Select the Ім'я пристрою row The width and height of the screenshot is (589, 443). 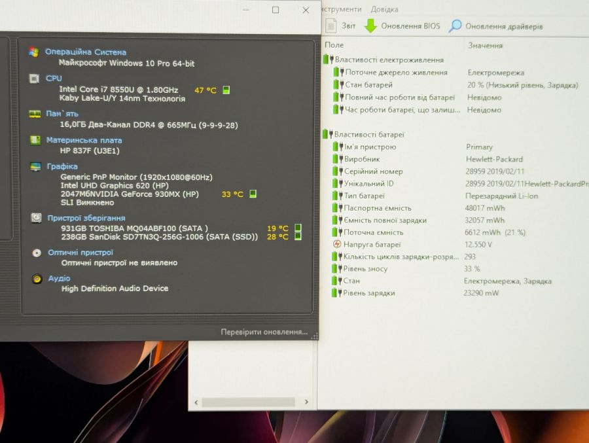coord(457,147)
